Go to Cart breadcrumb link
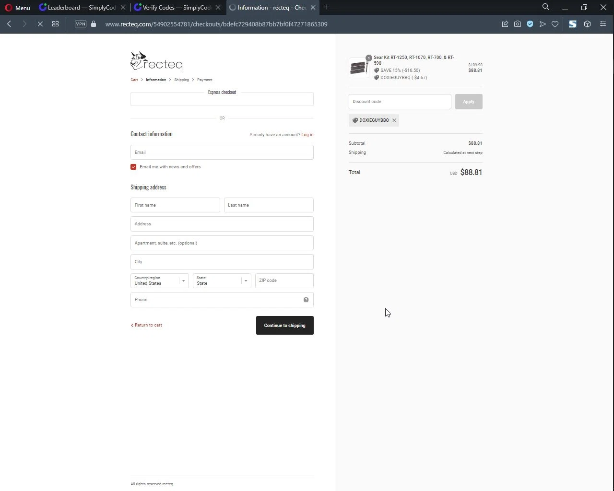The width and height of the screenshot is (614, 491). click(x=134, y=80)
